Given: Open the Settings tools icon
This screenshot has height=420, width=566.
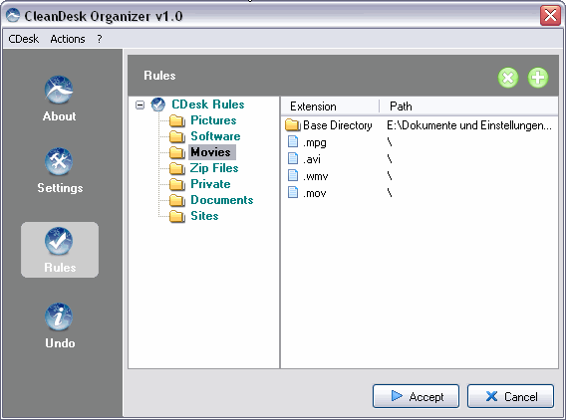Looking at the screenshot, I should tap(59, 161).
